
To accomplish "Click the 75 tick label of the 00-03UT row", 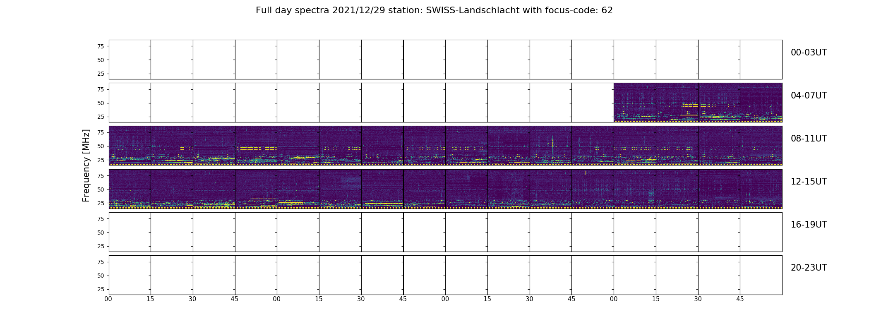I will click(x=101, y=46).
